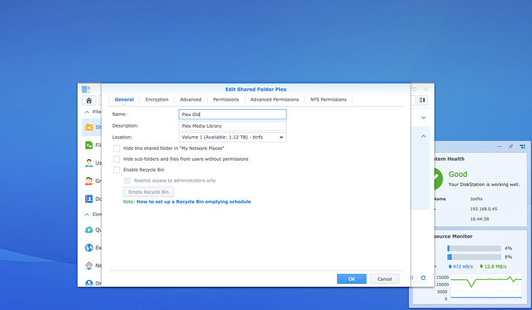Viewport: 532px width, 310px height.
Task: Open Domain/LDAP blue icon in sidebar
Action: coord(89,198)
